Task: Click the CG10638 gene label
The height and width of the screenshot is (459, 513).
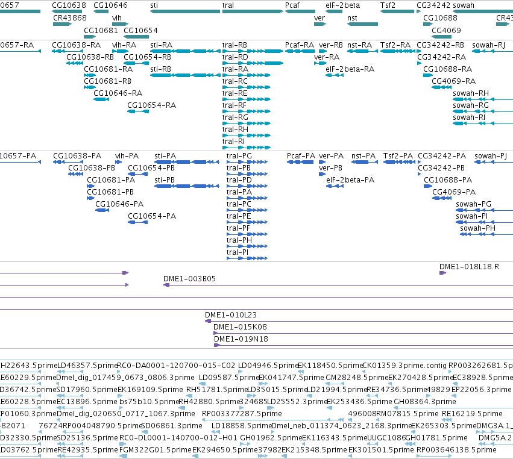Action: pos(69,5)
